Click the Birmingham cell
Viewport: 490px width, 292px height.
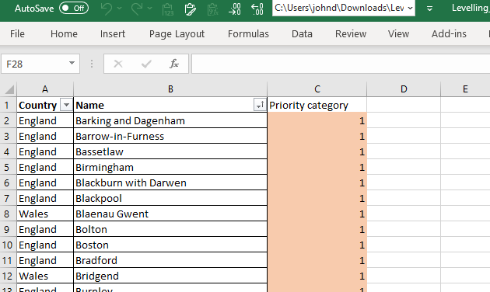170,168
